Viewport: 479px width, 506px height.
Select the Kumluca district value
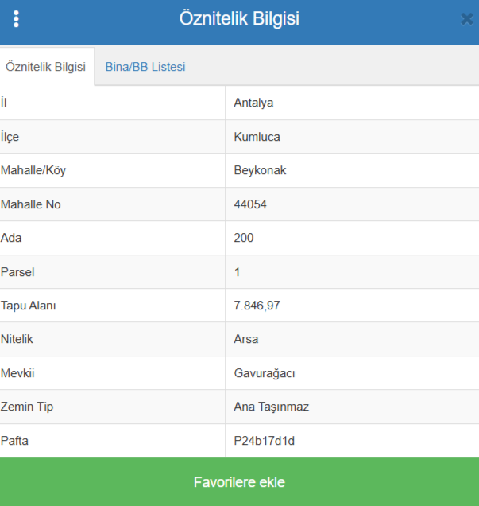[257, 137]
